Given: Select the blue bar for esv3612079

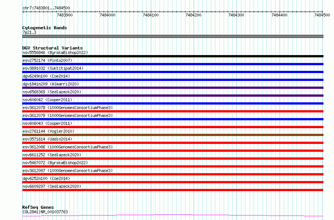Looking at the screenshot, I should point(173,119).
